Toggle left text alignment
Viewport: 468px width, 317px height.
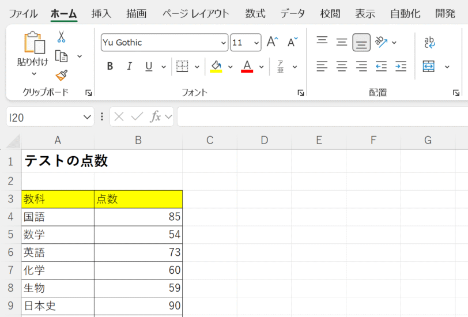pyautogui.click(x=322, y=66)
